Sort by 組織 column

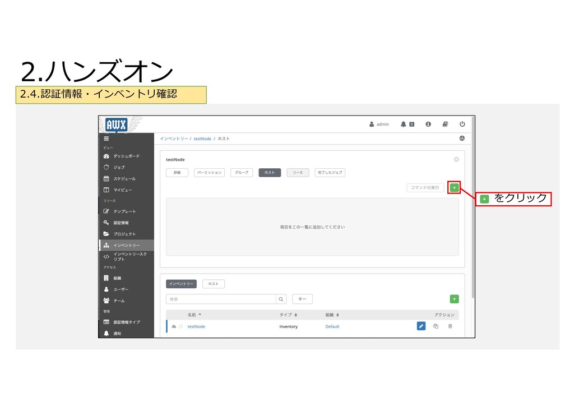tap(332, 315)
